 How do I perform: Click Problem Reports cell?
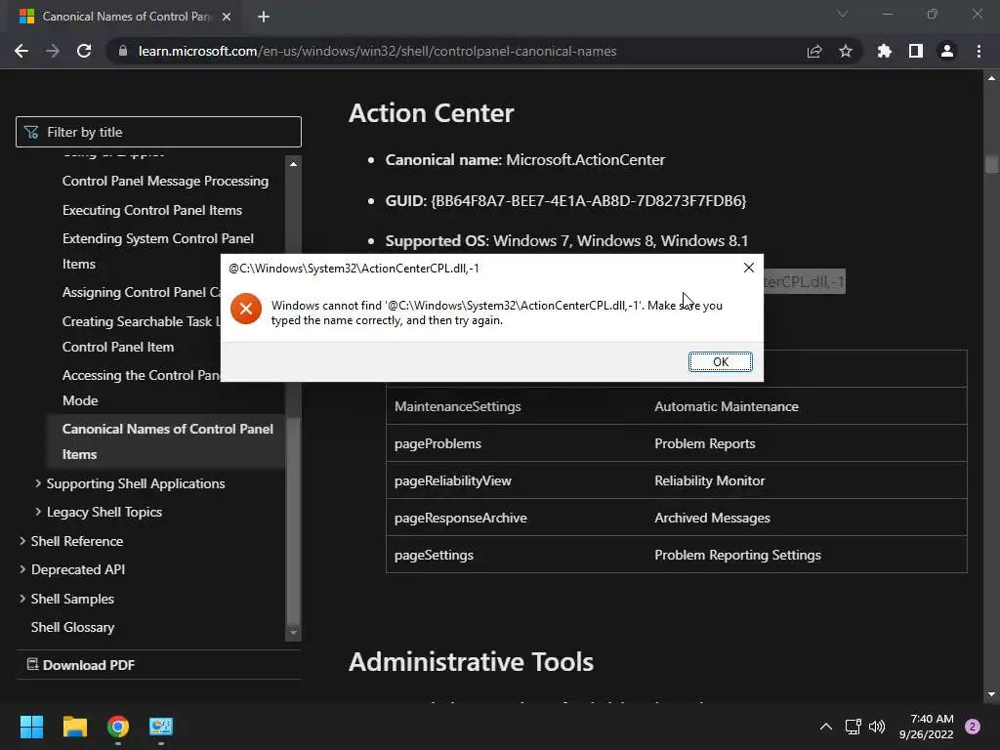tap(704, 444)
